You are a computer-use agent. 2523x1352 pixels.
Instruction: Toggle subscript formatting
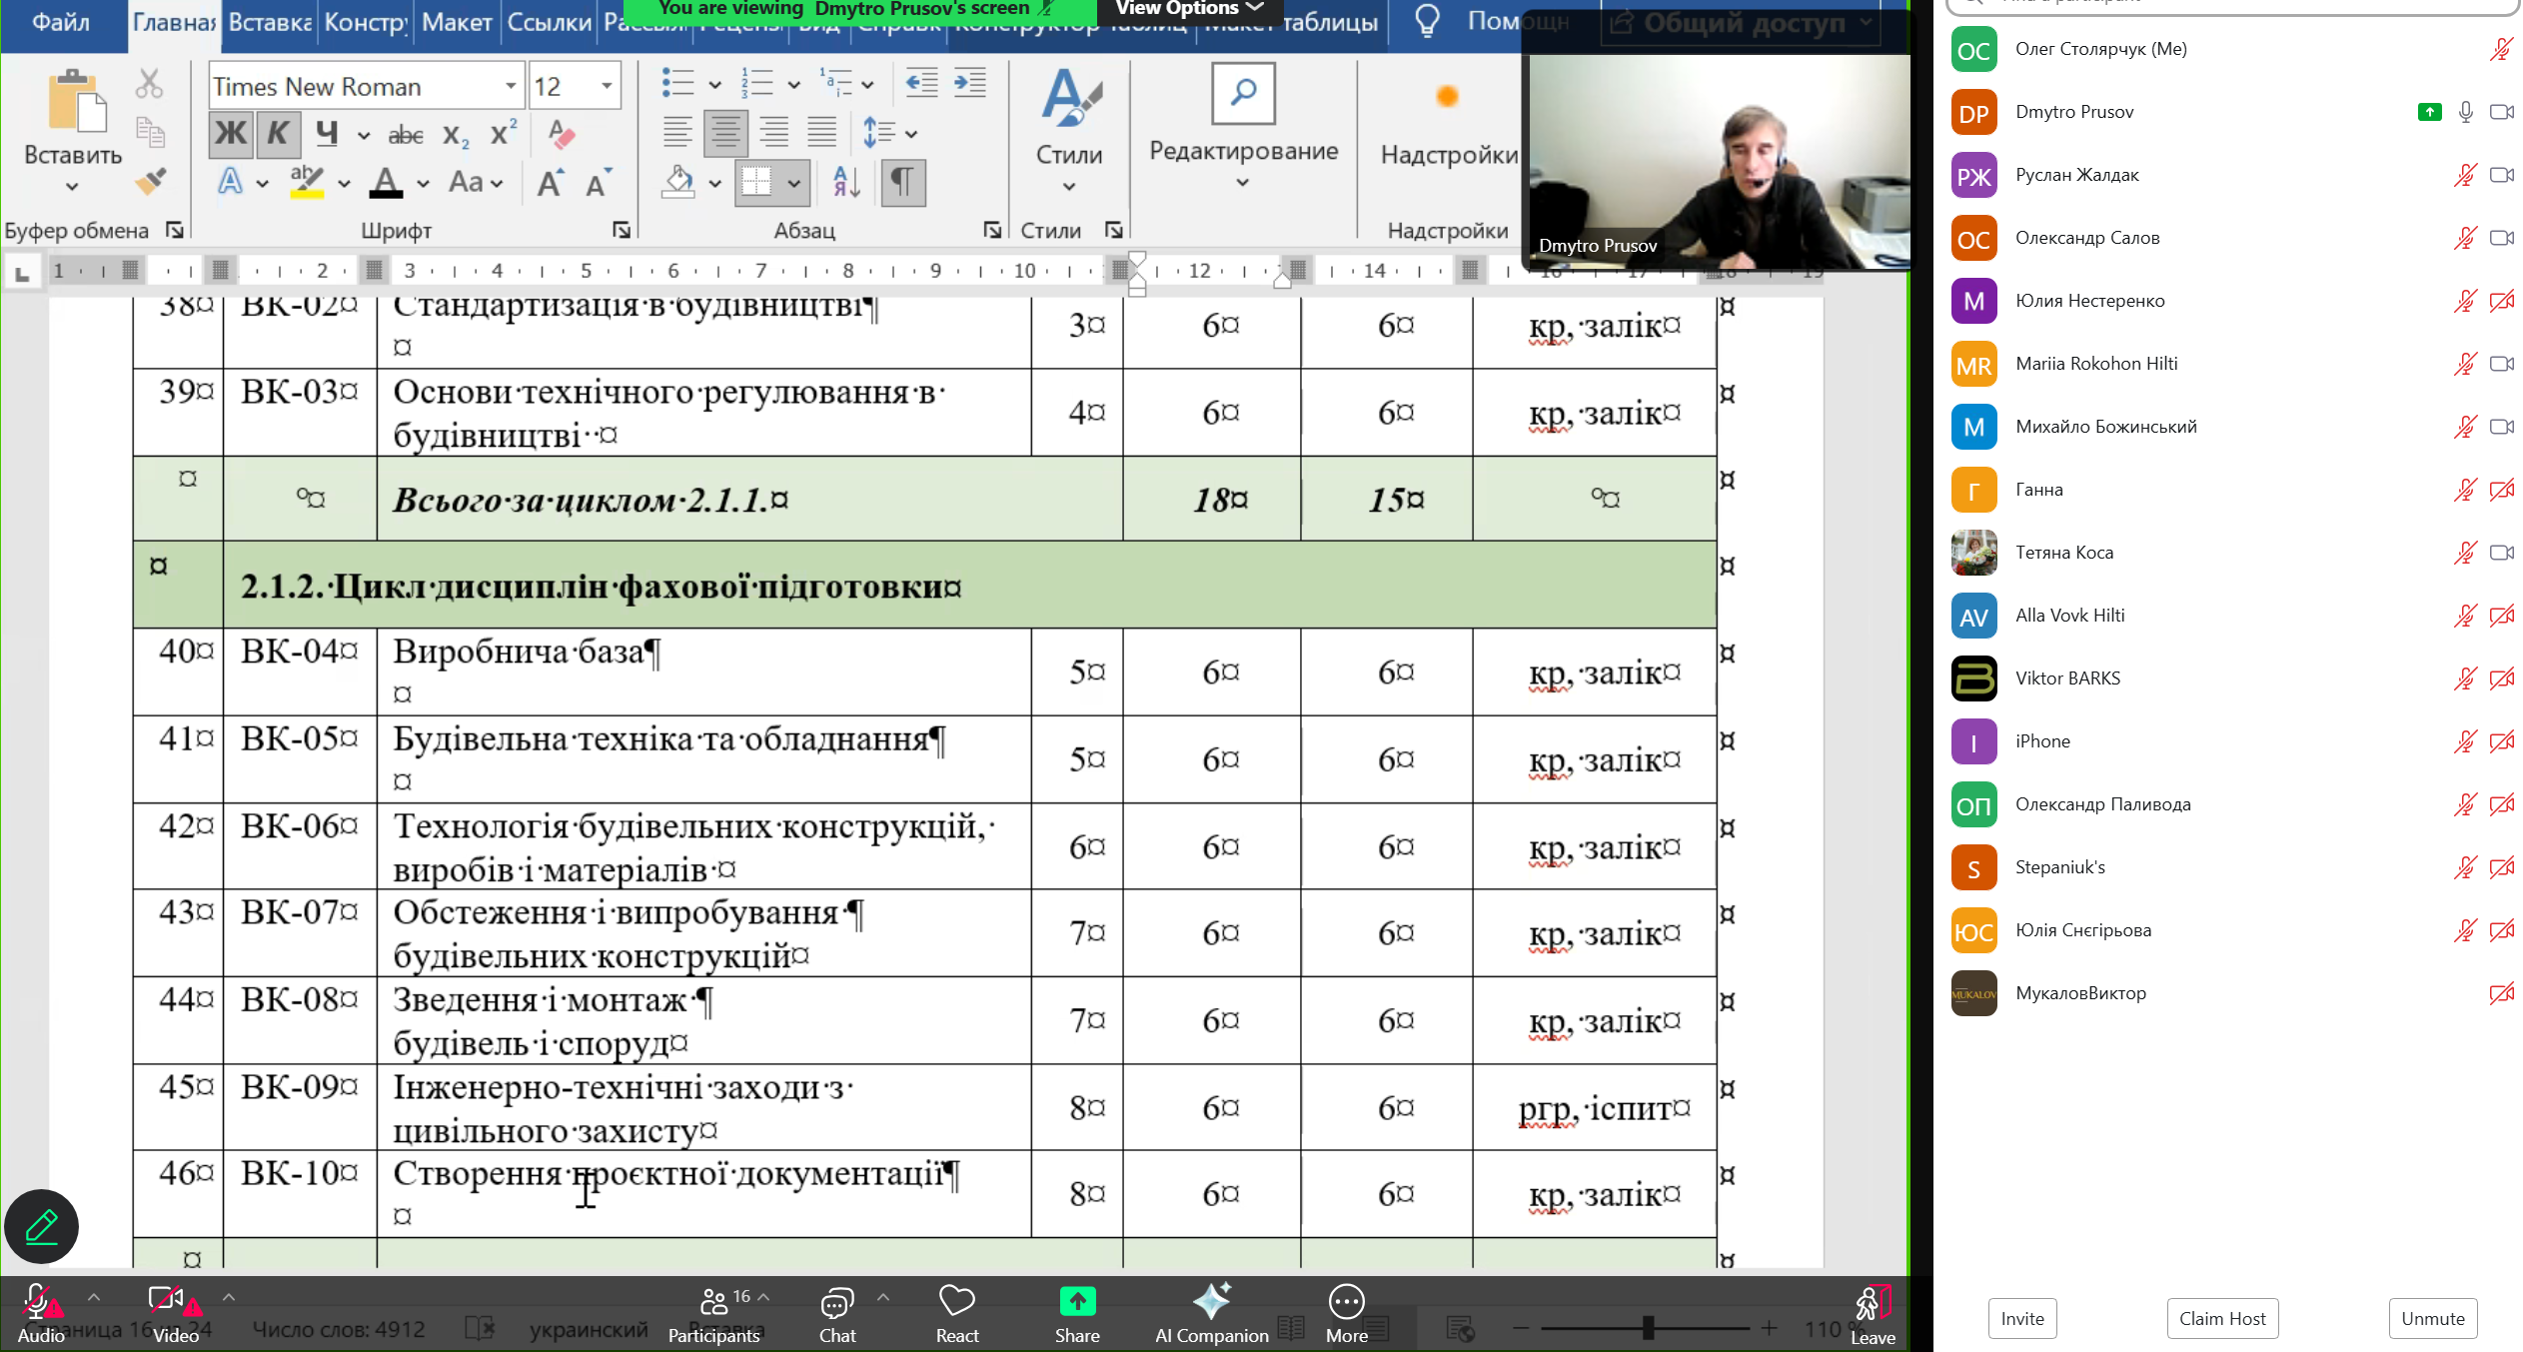click(456, 136)
